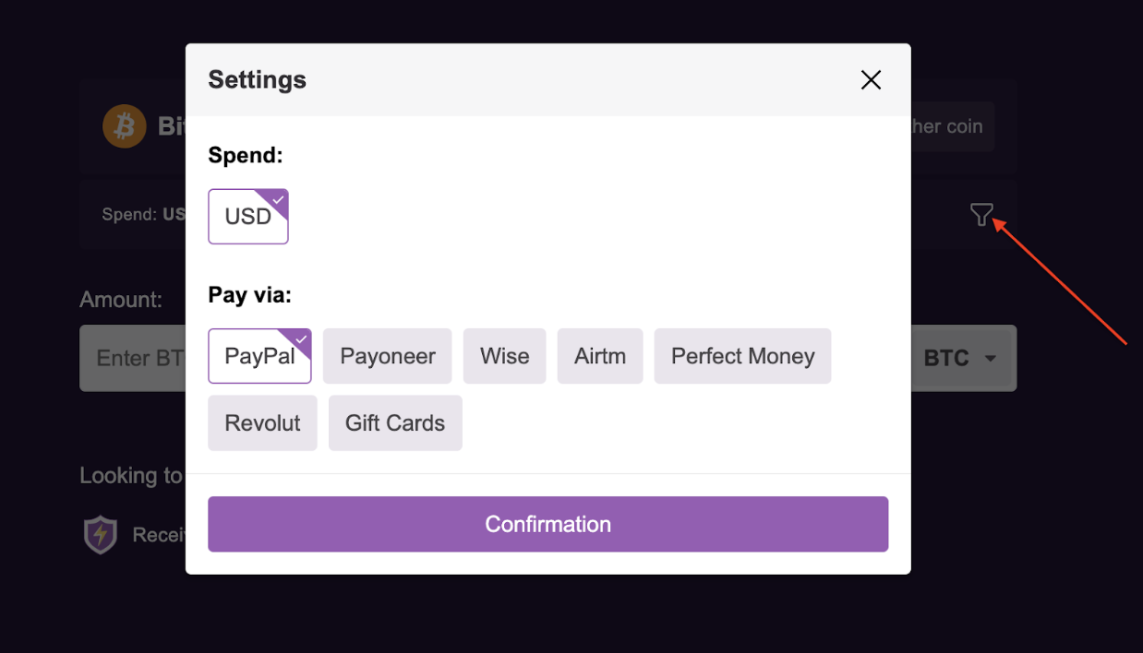Click the shield lightning icon near Receive
This screenshot has width=1143, height=653.
click(x=100, y=534)
